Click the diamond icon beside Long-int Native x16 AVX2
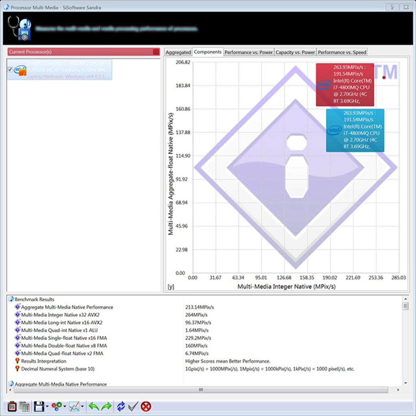The width and height of the screenshot is (416, 416). click(x=17, y=322)
